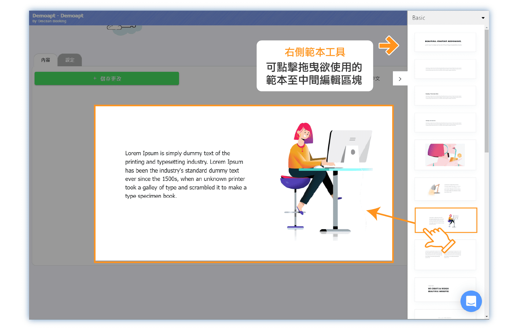The height and width of the screenshot is (330, 511).
Task: Open the blue chat support widget
Action: pos(471,301)
